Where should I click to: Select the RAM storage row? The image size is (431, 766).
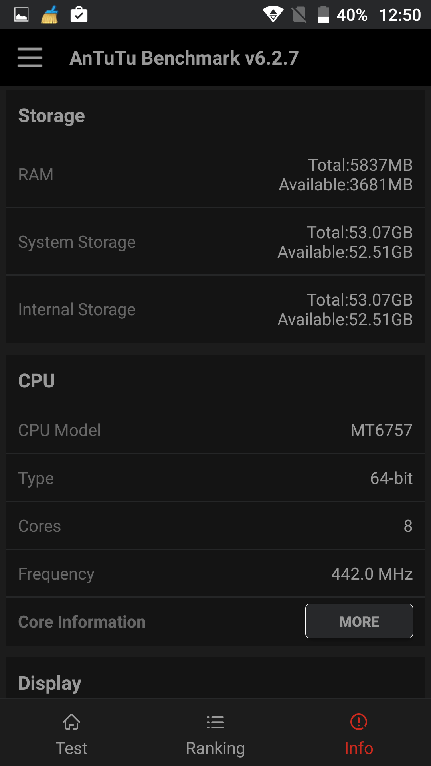[x=215, y=175]
